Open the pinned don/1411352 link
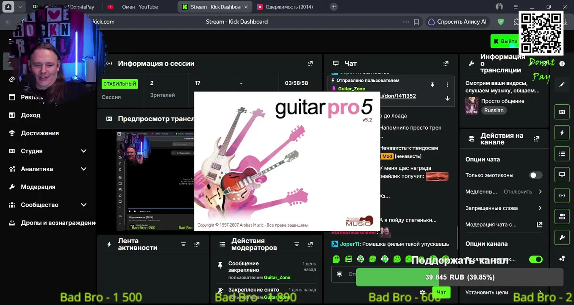The width and height of the screenshot is (574, 305). pos(397,96)
